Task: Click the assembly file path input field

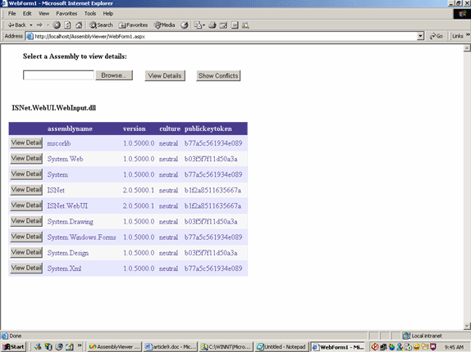Action: coord(58,75)
